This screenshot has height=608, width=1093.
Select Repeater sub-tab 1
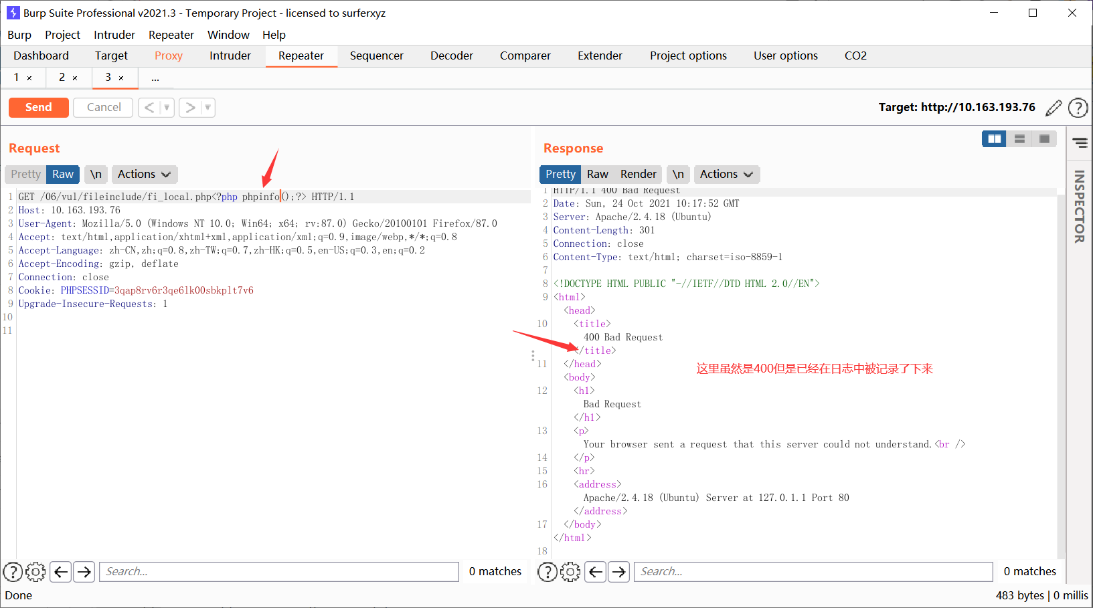tap(17, 78)
